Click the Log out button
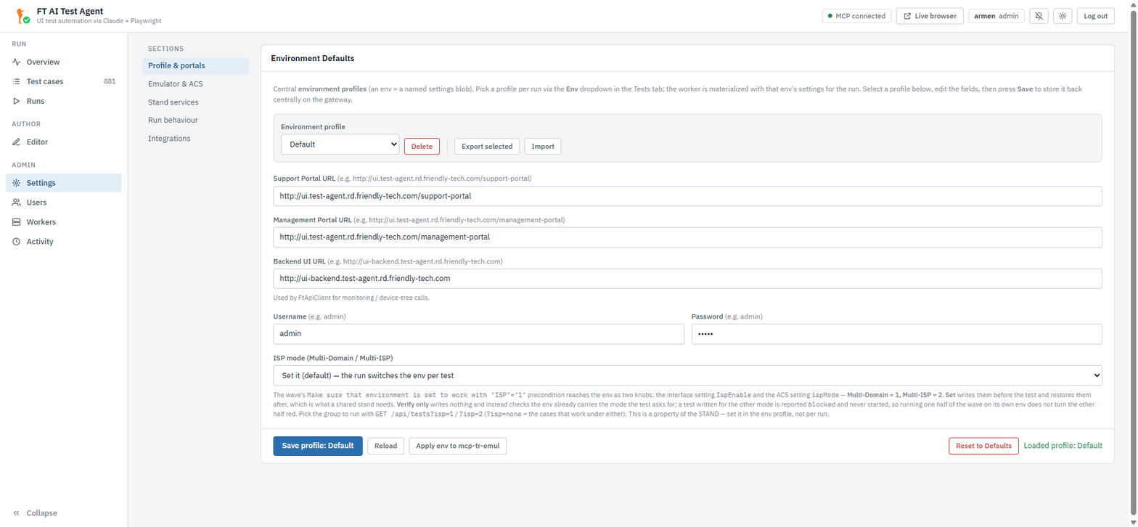 click(1095, 16)
